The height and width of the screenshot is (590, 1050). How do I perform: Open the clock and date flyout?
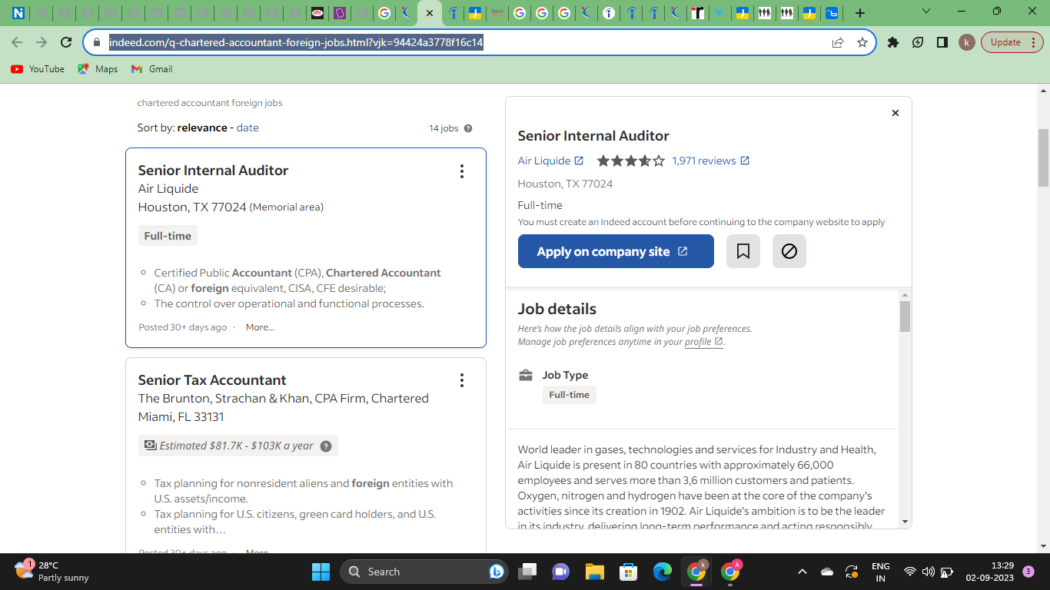992,572
